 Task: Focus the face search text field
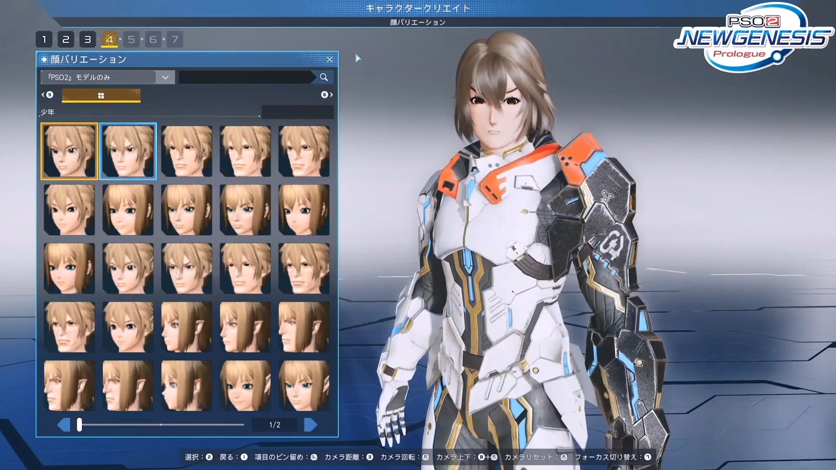(x=246, y=77)
